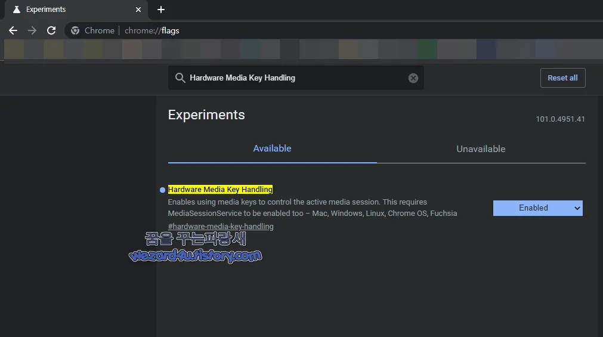Image resolution: width=603 pixels, height=337 pixels.
Task: Close the Experiments tab
Action: (x=138, y=10)
